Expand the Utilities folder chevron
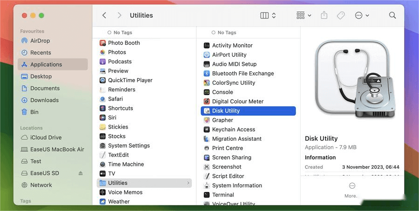 click(188, 183)
